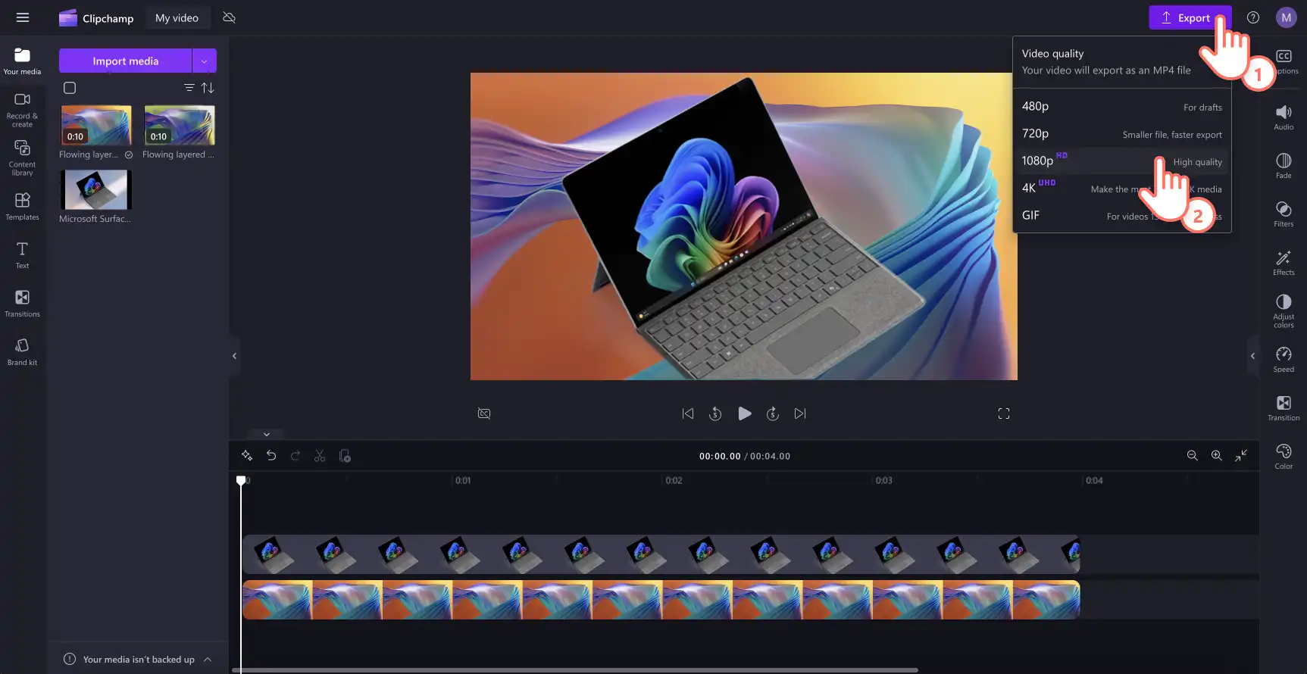Open Record & create tab
This screenshot has height=674, width=1307.
[22, 110]
